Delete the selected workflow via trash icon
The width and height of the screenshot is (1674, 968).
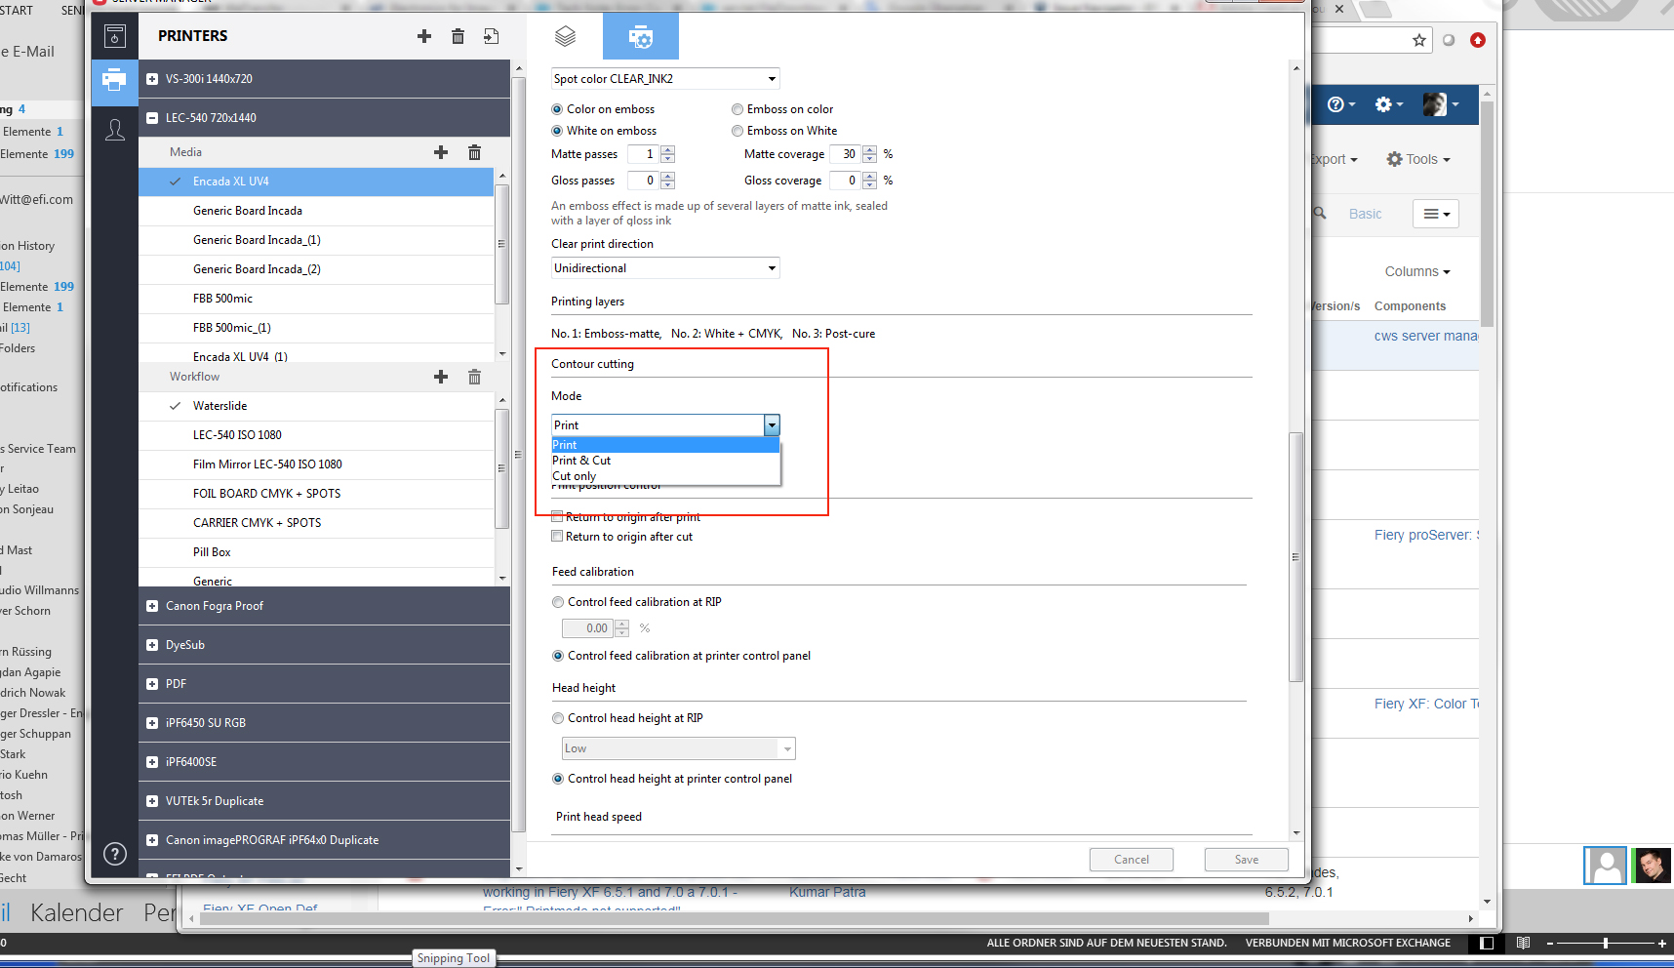point(474,377)
